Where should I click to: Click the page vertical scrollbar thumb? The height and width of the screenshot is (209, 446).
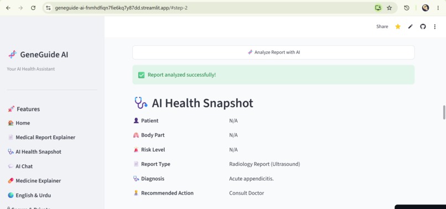coord(444,112)
